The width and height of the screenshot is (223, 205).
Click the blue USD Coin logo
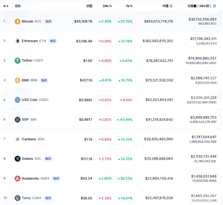tap(17, 100)
